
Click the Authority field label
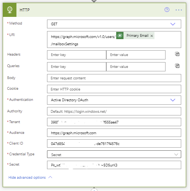pos(15,111)
